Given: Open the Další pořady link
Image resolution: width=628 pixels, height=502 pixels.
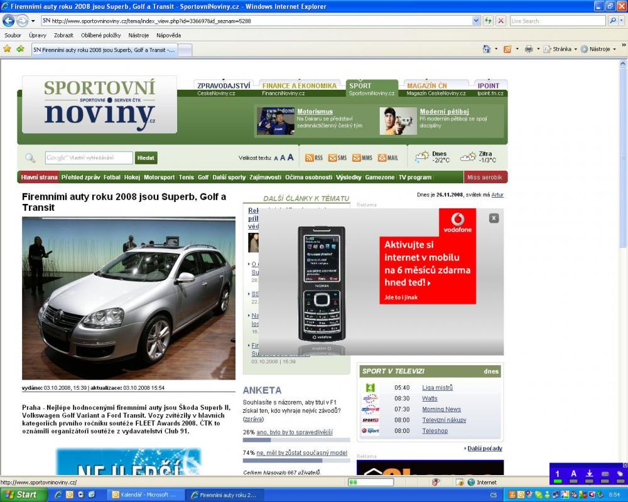Looking at the screenshot, I should pos(485,449).
